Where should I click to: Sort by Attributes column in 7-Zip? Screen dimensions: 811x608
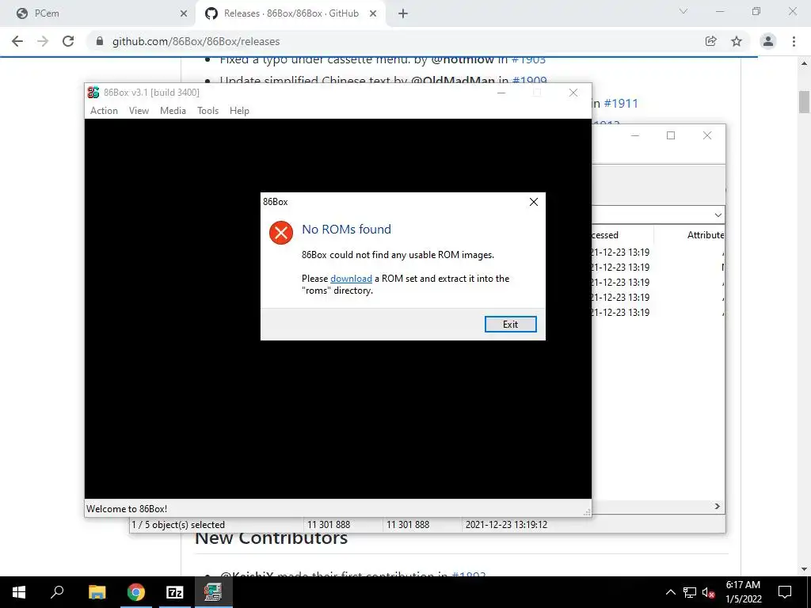(x=706, y=235)
